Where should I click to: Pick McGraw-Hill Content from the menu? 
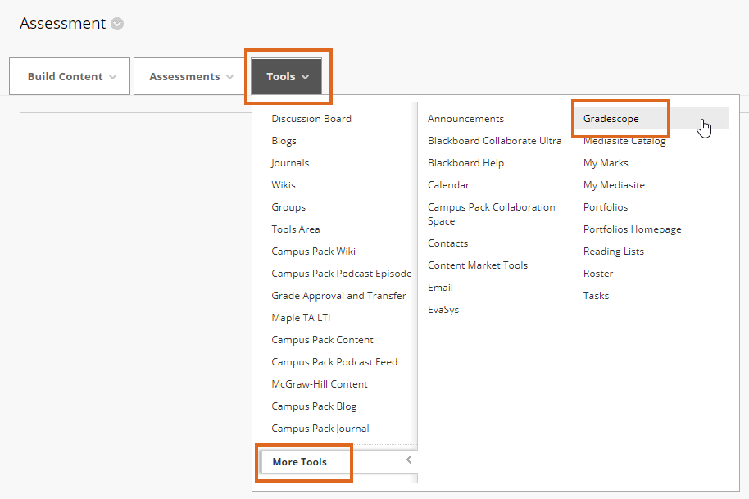pos(320,384)
